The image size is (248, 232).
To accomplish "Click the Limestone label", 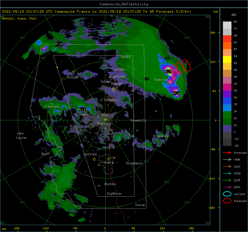I will [x=52, y=106].
